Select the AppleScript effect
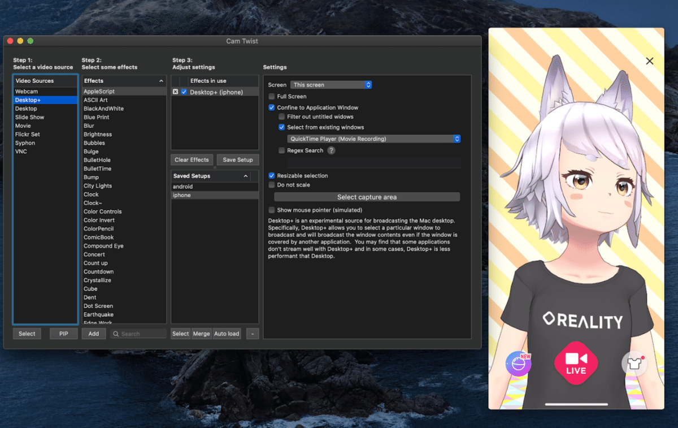 pyautogui.click(x=124, y=91)
